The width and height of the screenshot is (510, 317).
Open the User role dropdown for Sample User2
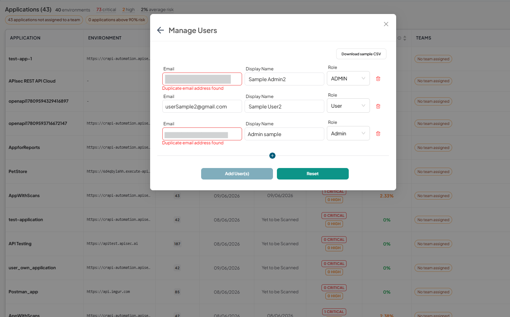[x=348, y=106]
